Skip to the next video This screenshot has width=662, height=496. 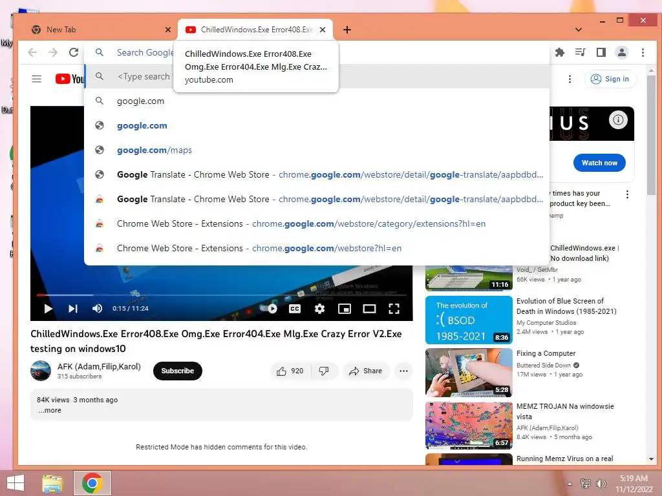pos(72,309)
